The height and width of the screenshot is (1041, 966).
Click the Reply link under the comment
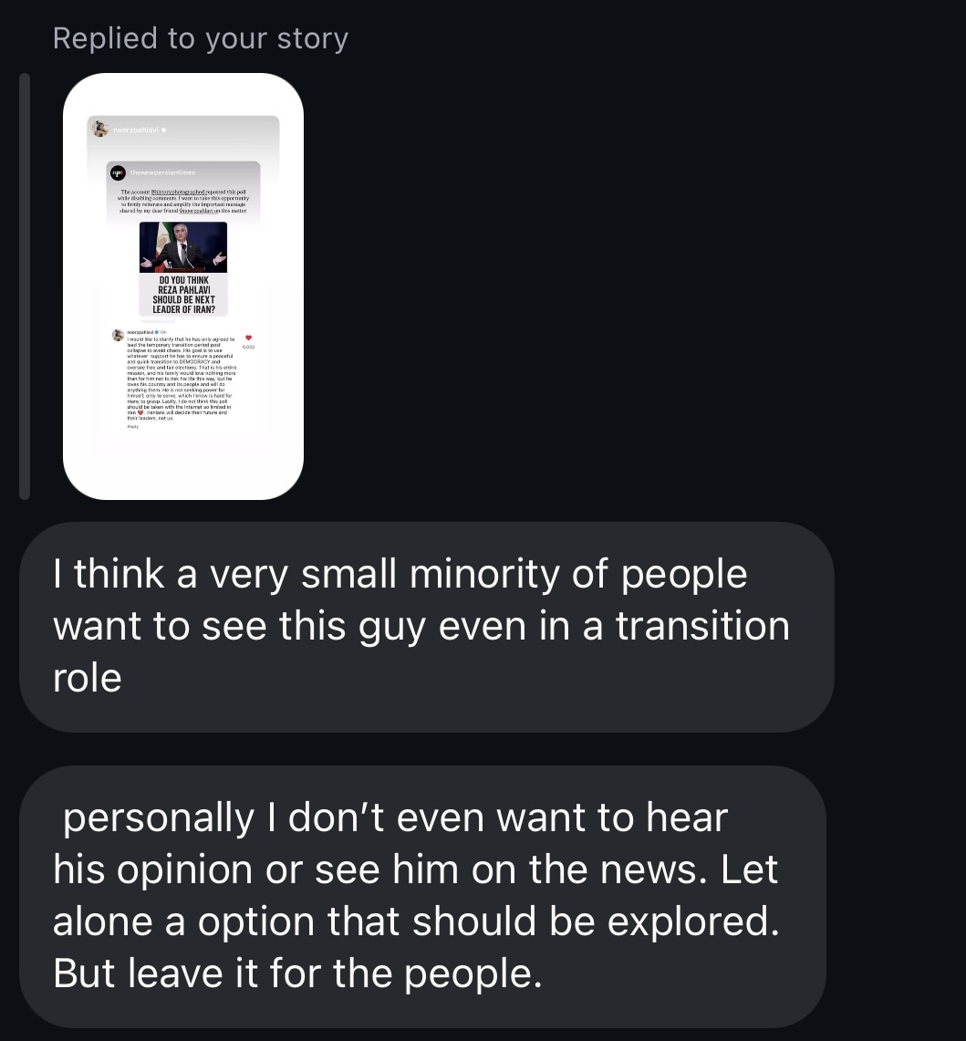coord(133,426)
